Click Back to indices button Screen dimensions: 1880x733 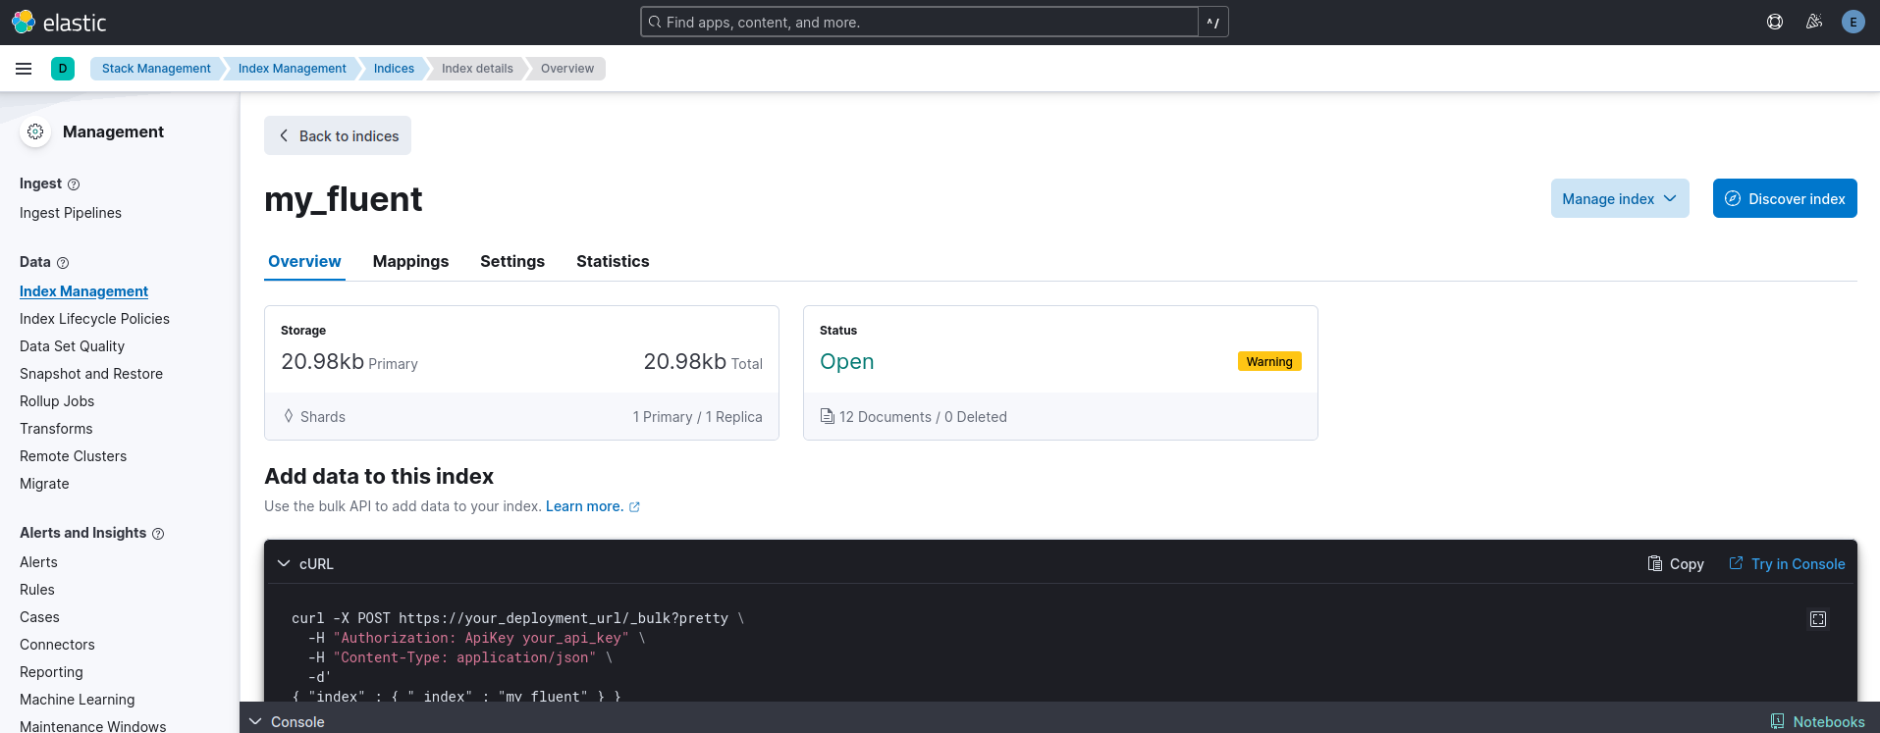click(x=338, y=135)
